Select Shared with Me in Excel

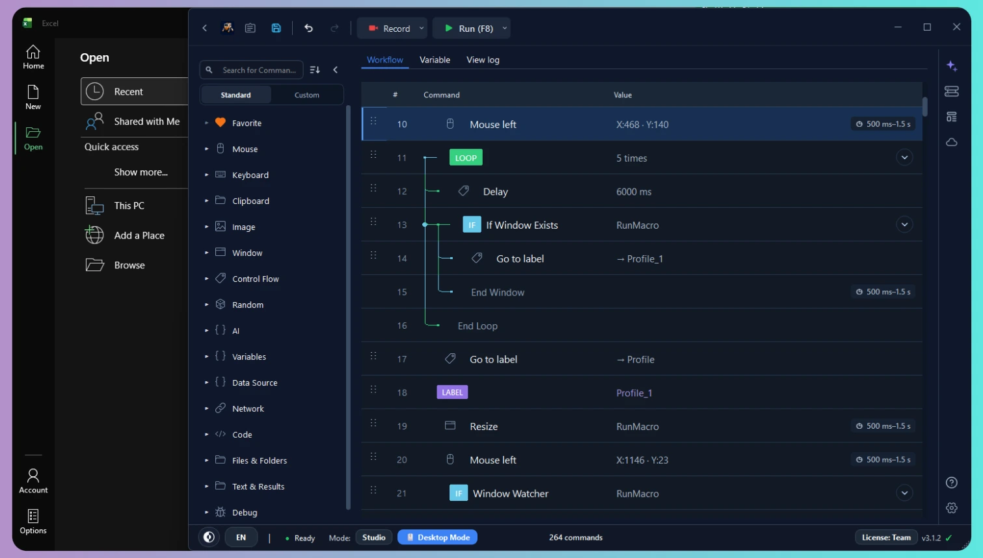[x=135, y=121]
